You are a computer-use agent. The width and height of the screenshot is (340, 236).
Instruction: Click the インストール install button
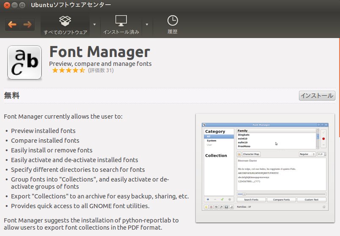(x=317, y=95)
